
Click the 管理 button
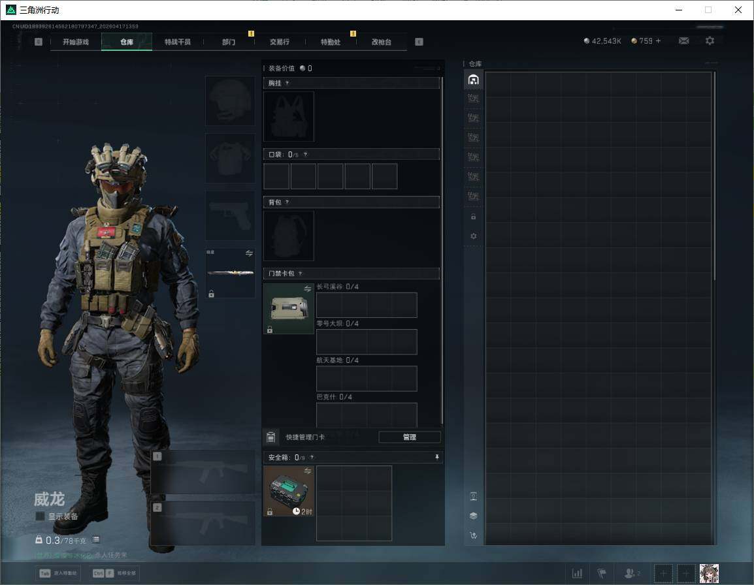tap(409, 437)
